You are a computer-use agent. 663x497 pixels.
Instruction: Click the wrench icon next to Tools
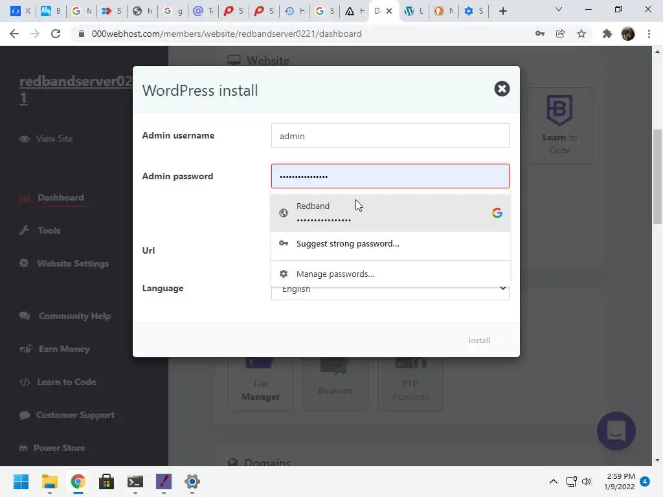pyautogui.click(x=24, y=230)
